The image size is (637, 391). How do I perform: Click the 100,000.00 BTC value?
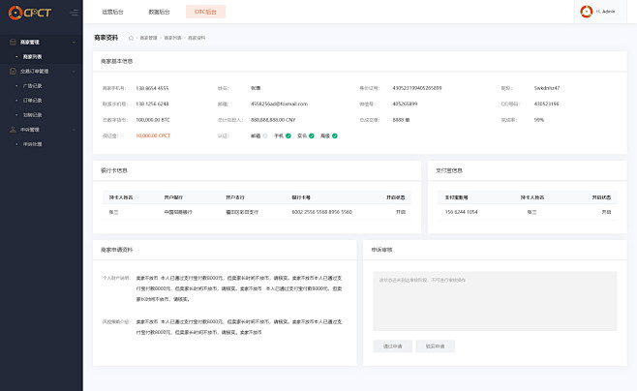153,120
